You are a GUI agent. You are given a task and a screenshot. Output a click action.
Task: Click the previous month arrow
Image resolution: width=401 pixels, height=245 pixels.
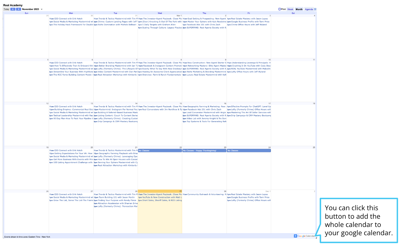(13, 9)
